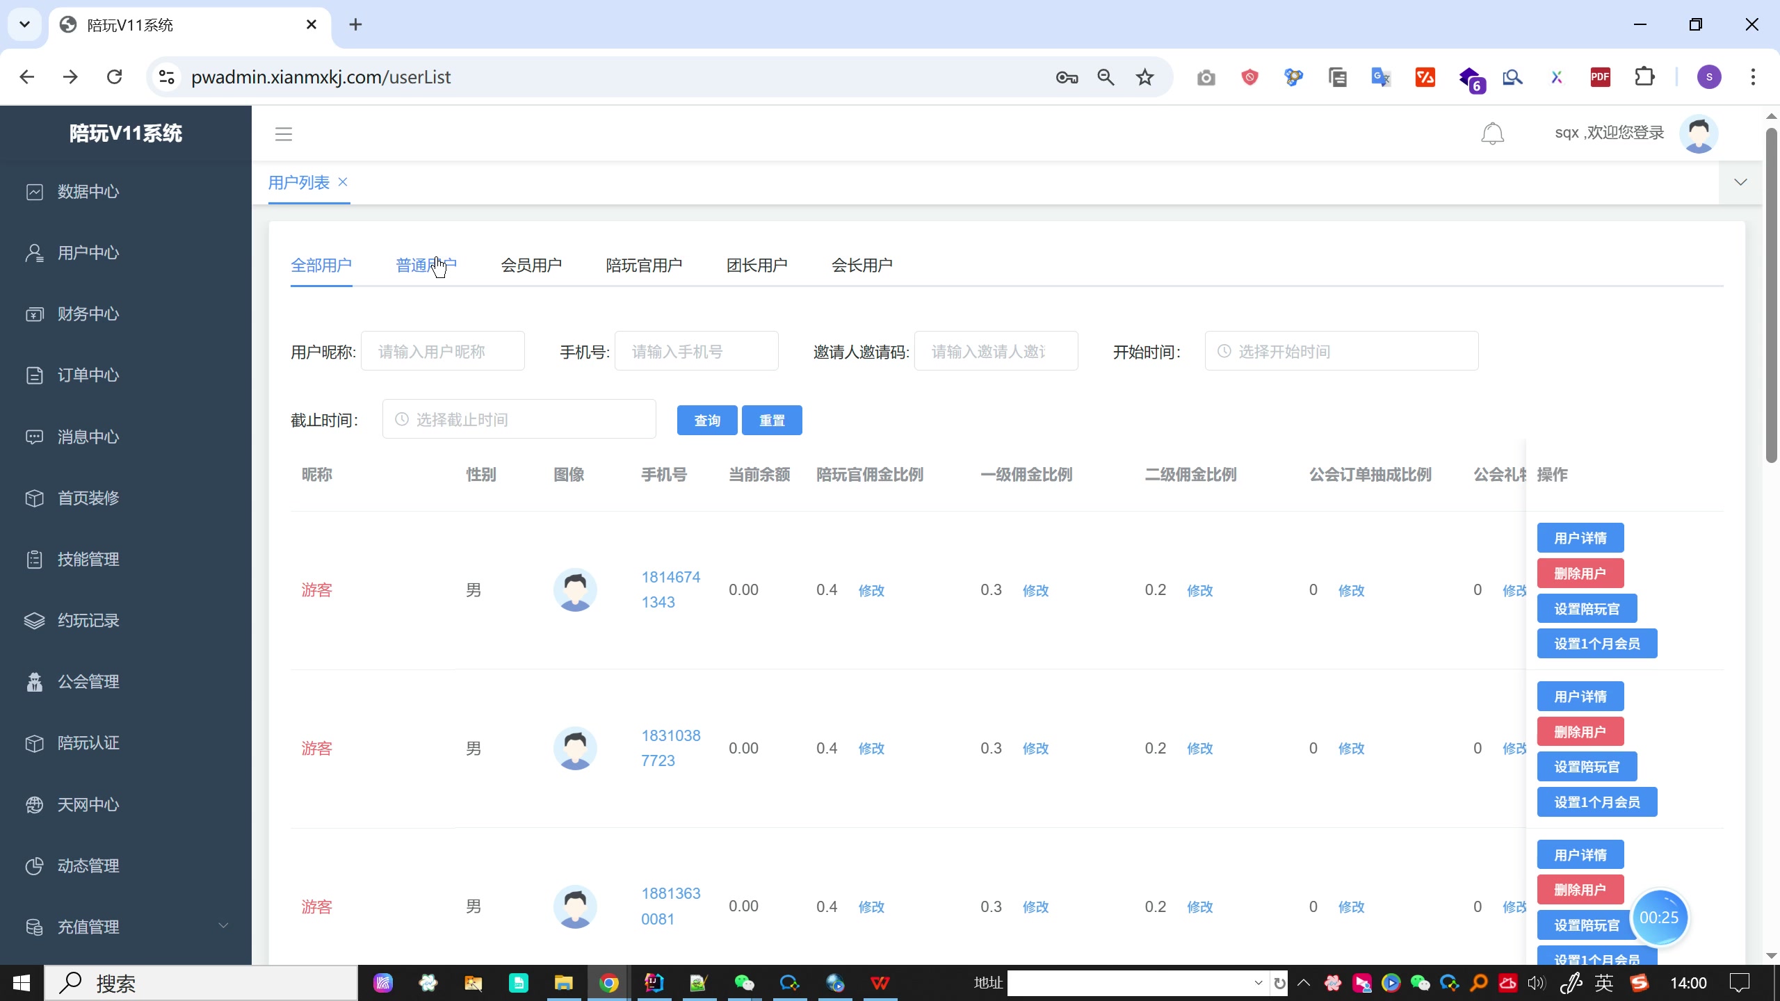Focus the 手机号 input field
The height and width of the screenshot is (1001, 1780).
[x=696, y=351]
